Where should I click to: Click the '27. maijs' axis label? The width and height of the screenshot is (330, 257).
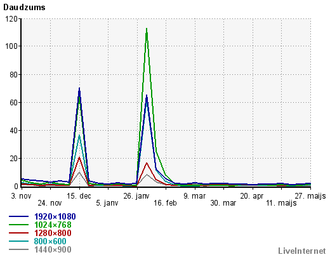[310, 196]
